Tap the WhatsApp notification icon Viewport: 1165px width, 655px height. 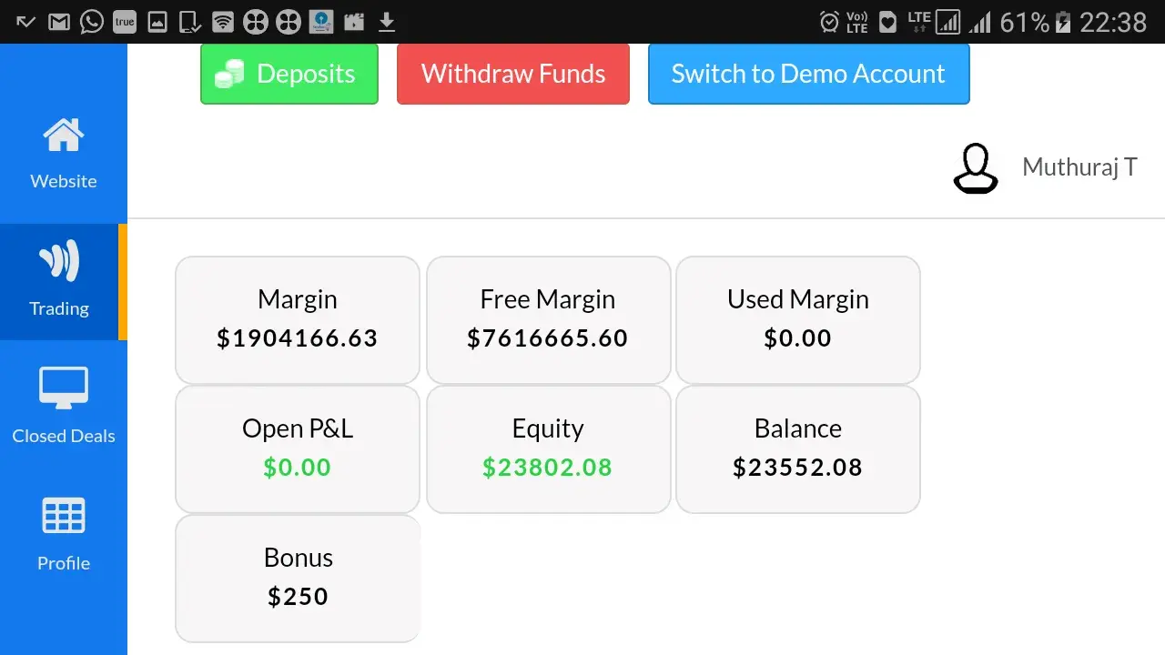pos(92,21)
